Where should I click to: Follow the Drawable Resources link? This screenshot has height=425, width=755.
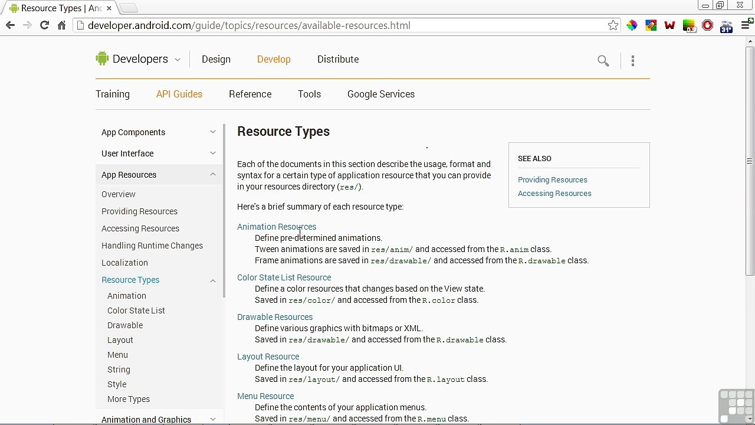coord(275,317)
